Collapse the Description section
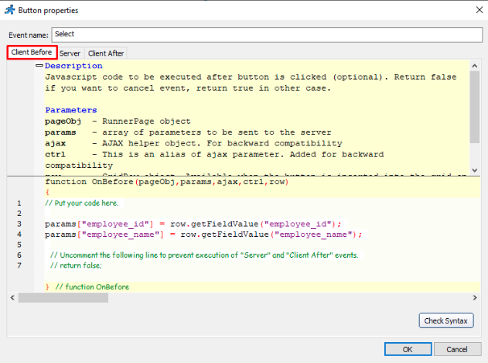488x363 pixels. [38, 67]
